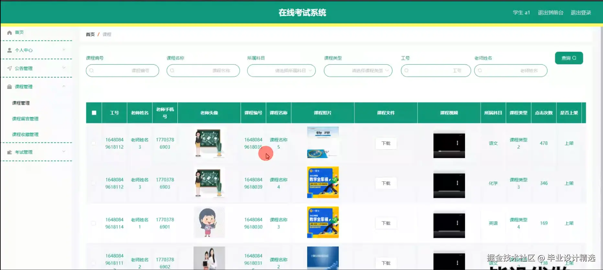This screenshot has height=270, width=603.
Task: Open the teacher avatar in 课程名称5 row
Action: click(x=209, y=143)
